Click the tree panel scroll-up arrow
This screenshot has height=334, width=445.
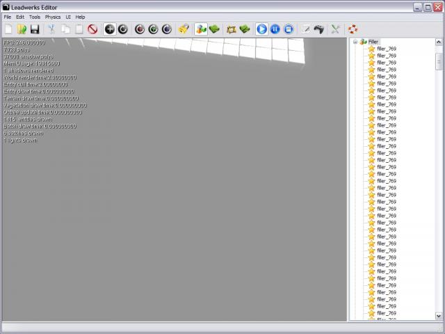pos(439,42)
